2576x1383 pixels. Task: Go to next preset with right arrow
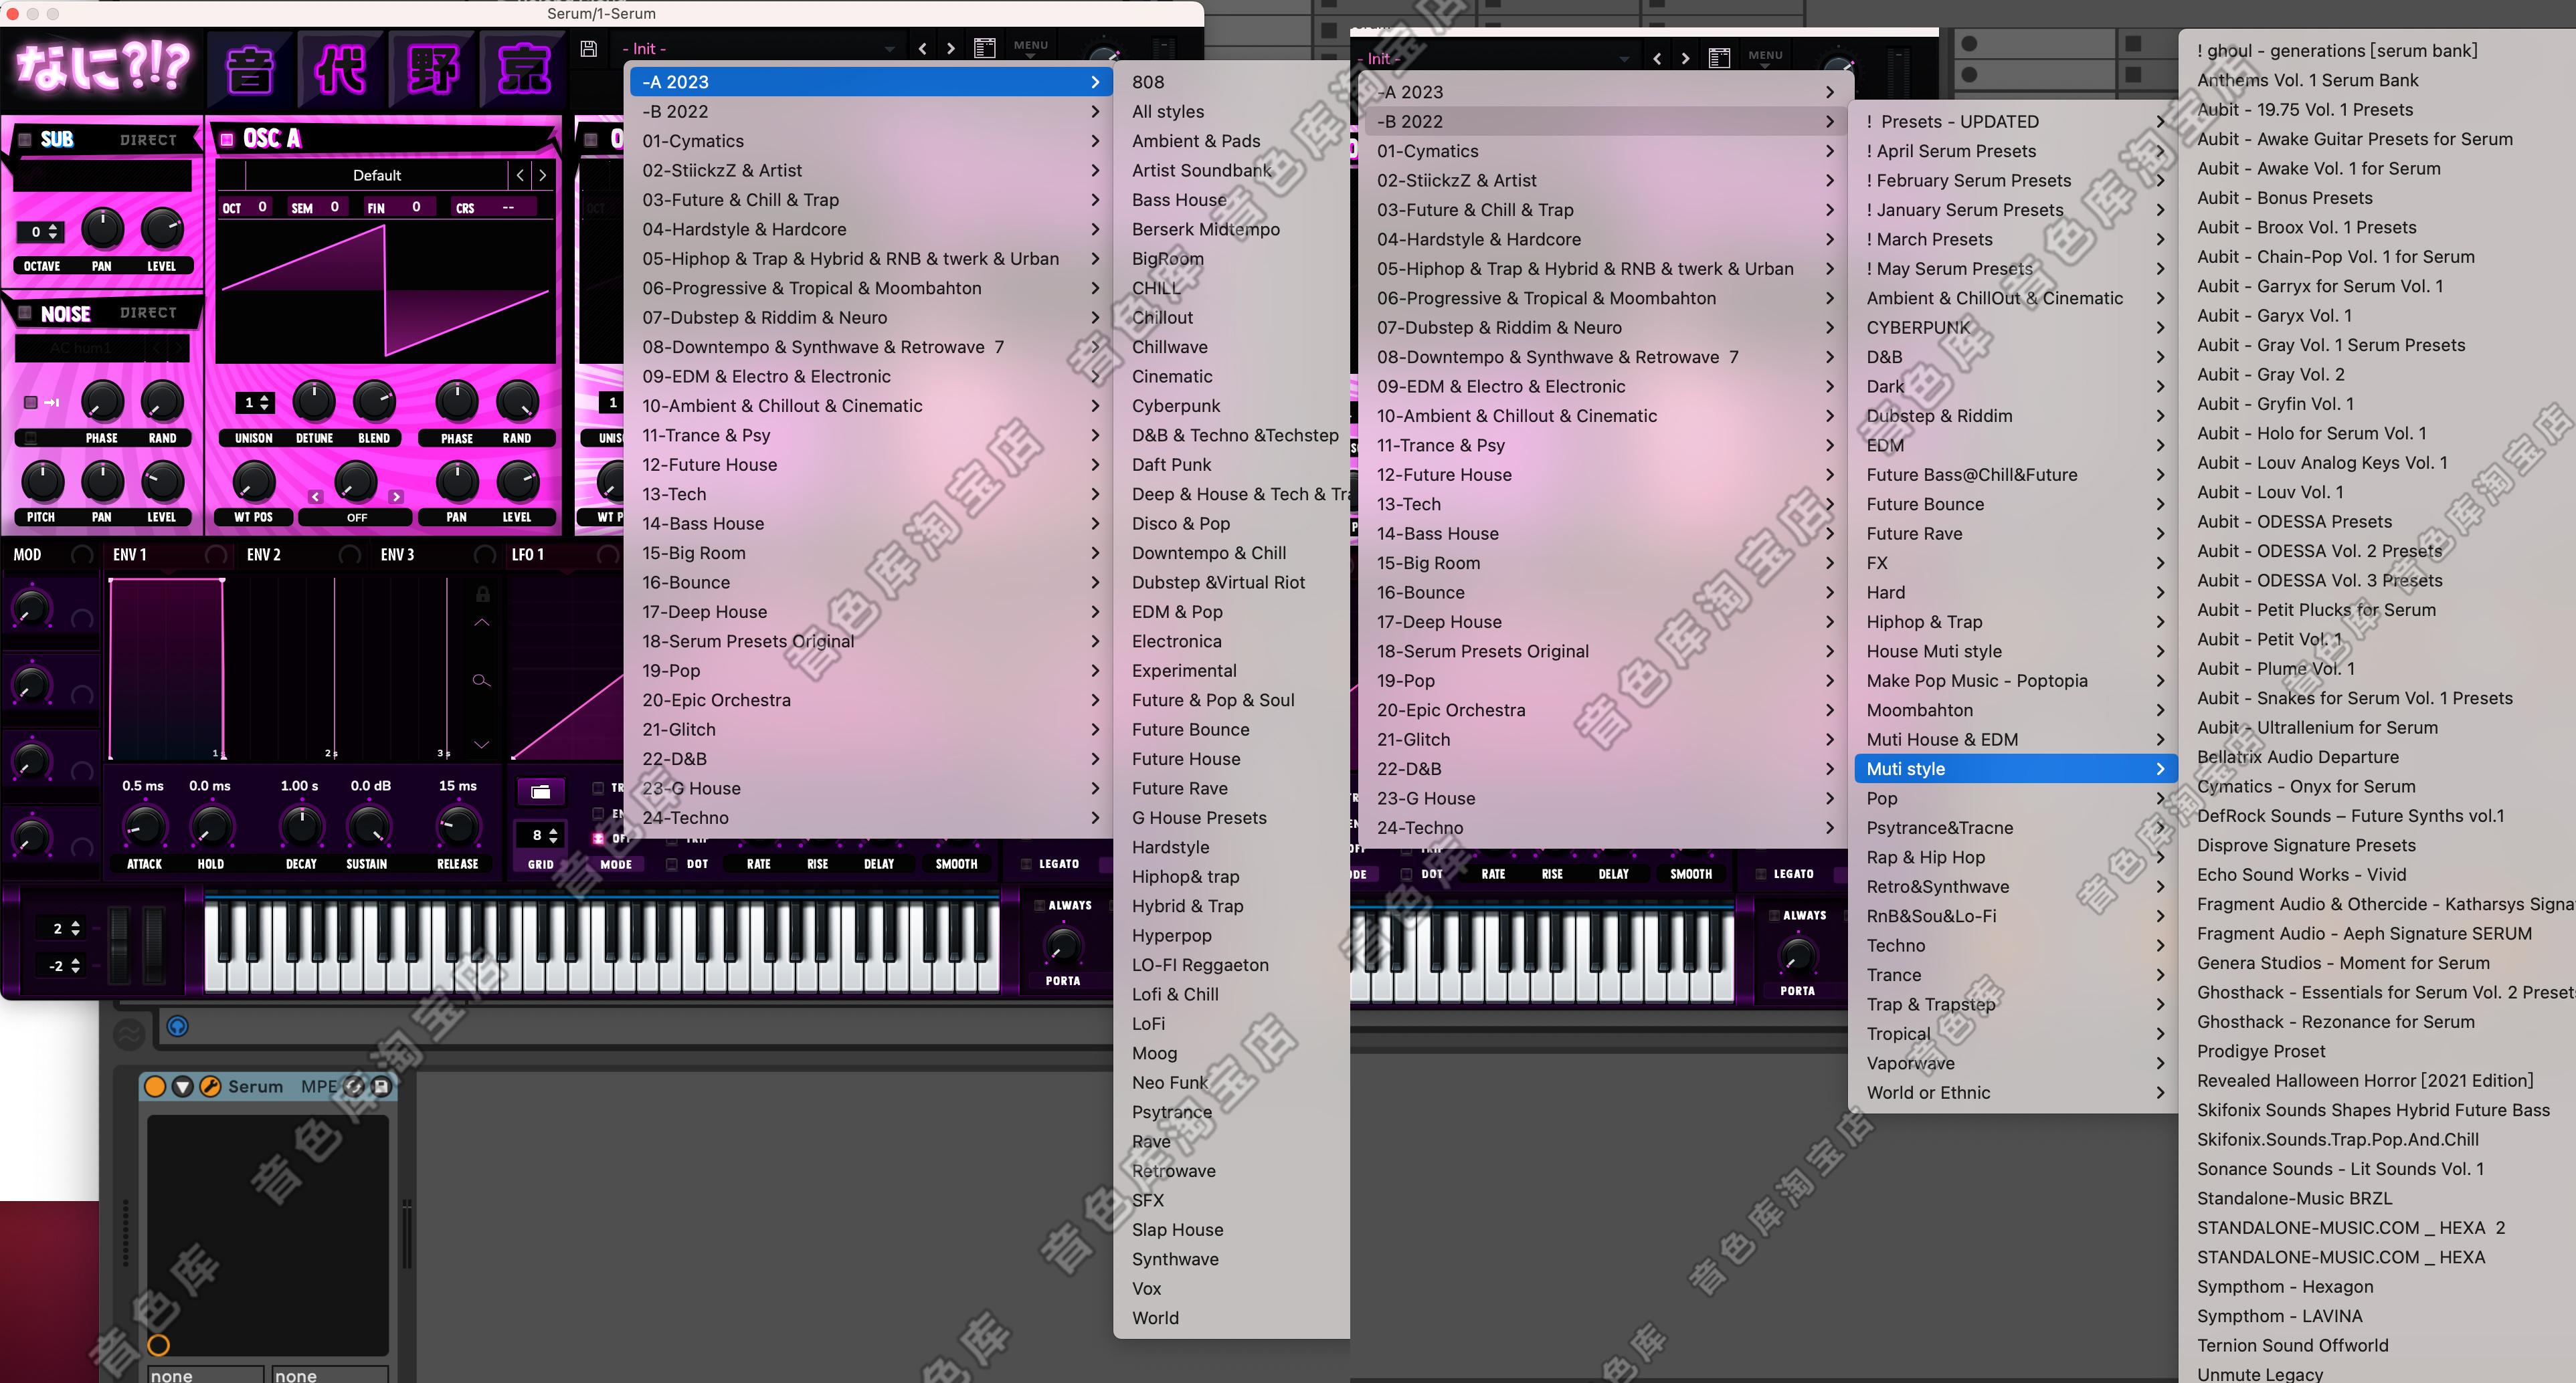coord(950,48)
